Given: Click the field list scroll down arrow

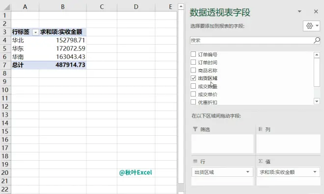Looking at the screenshot, I should point(317,101).
